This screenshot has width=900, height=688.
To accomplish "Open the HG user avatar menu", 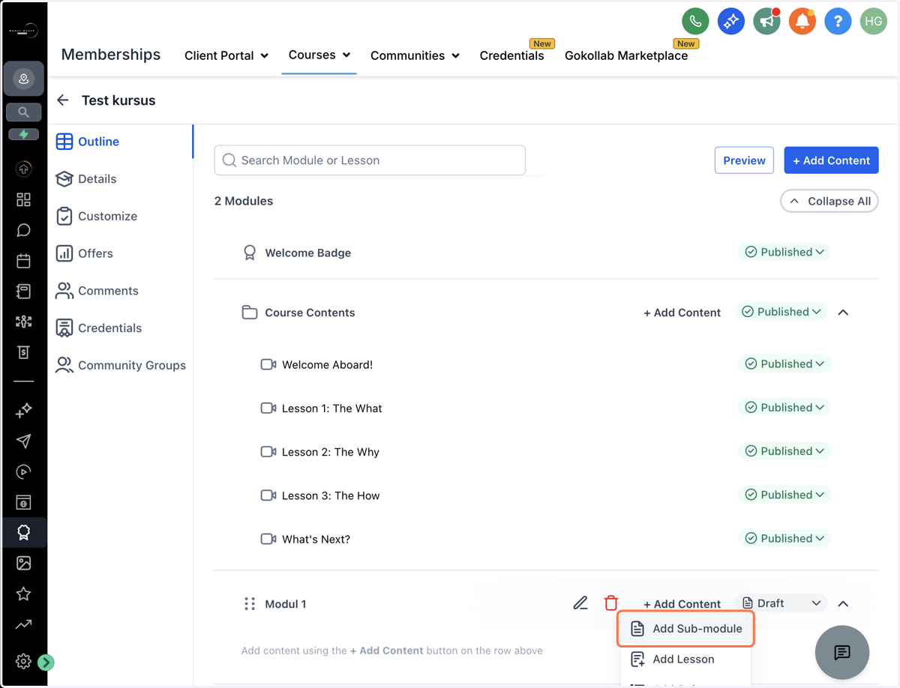I will [x=874, y=22].
